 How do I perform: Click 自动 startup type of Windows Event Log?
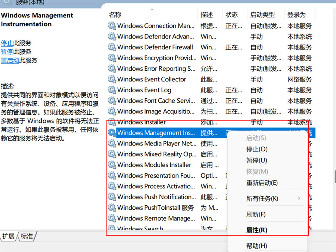256,90
